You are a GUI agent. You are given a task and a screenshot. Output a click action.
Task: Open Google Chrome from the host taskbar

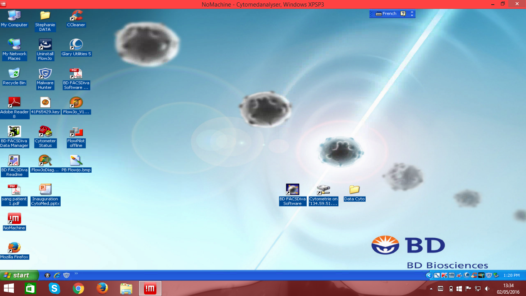[78, 288]
